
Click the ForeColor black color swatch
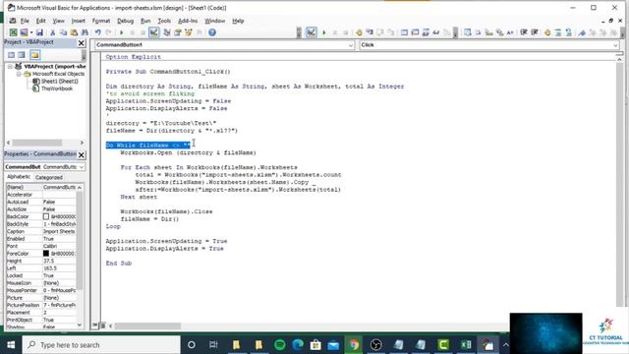pyautogui.click(x=46, y=254)
